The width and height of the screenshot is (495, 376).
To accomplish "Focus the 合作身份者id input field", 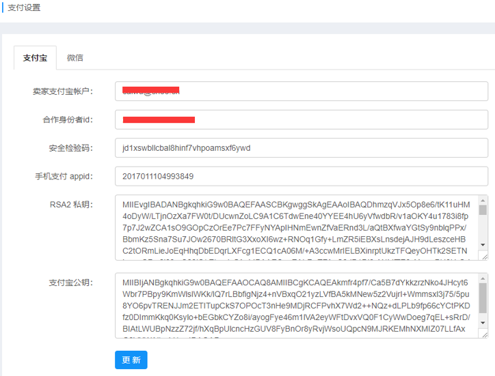I will click(302, 119).
